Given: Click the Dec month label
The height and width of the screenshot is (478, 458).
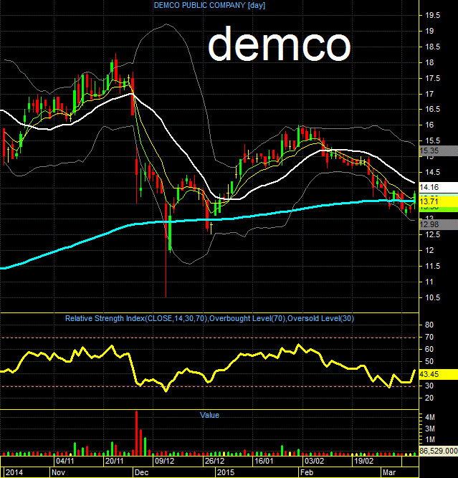Looking at the screenshot, I should pos(141,472).
